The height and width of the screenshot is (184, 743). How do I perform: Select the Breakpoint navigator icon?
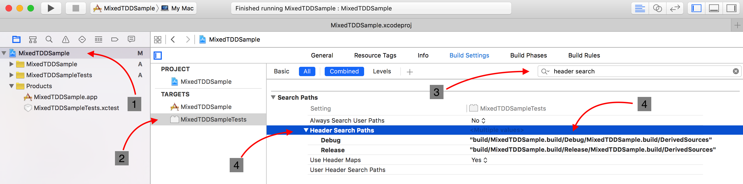tap(115, 39)
